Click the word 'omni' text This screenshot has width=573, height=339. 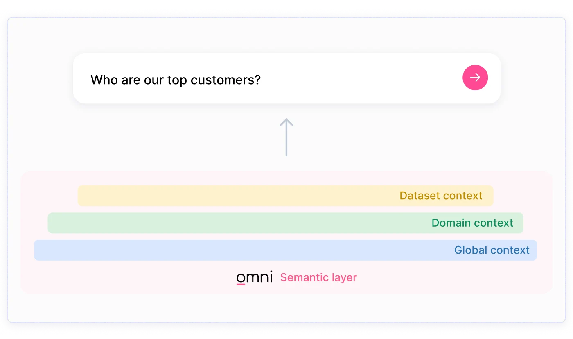pos(254,278)
